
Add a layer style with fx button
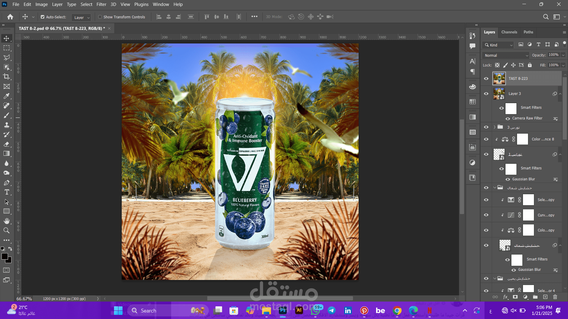(506, 297)
